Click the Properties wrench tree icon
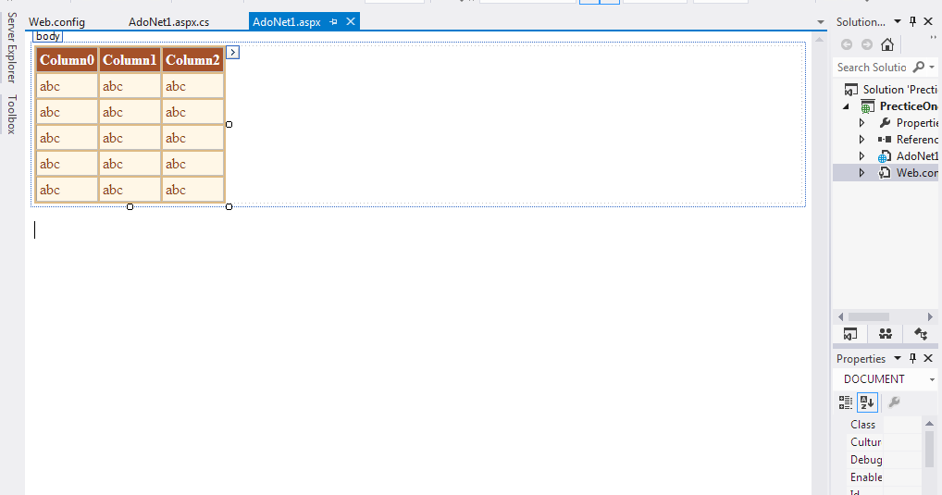Image resolution: width=942 pixels, height=495 pixels. (x=885, y=122)
